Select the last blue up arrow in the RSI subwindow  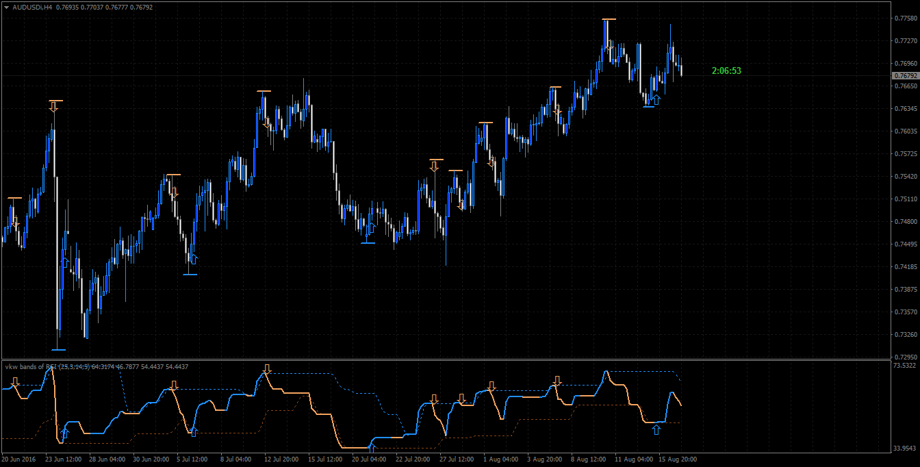656,429
